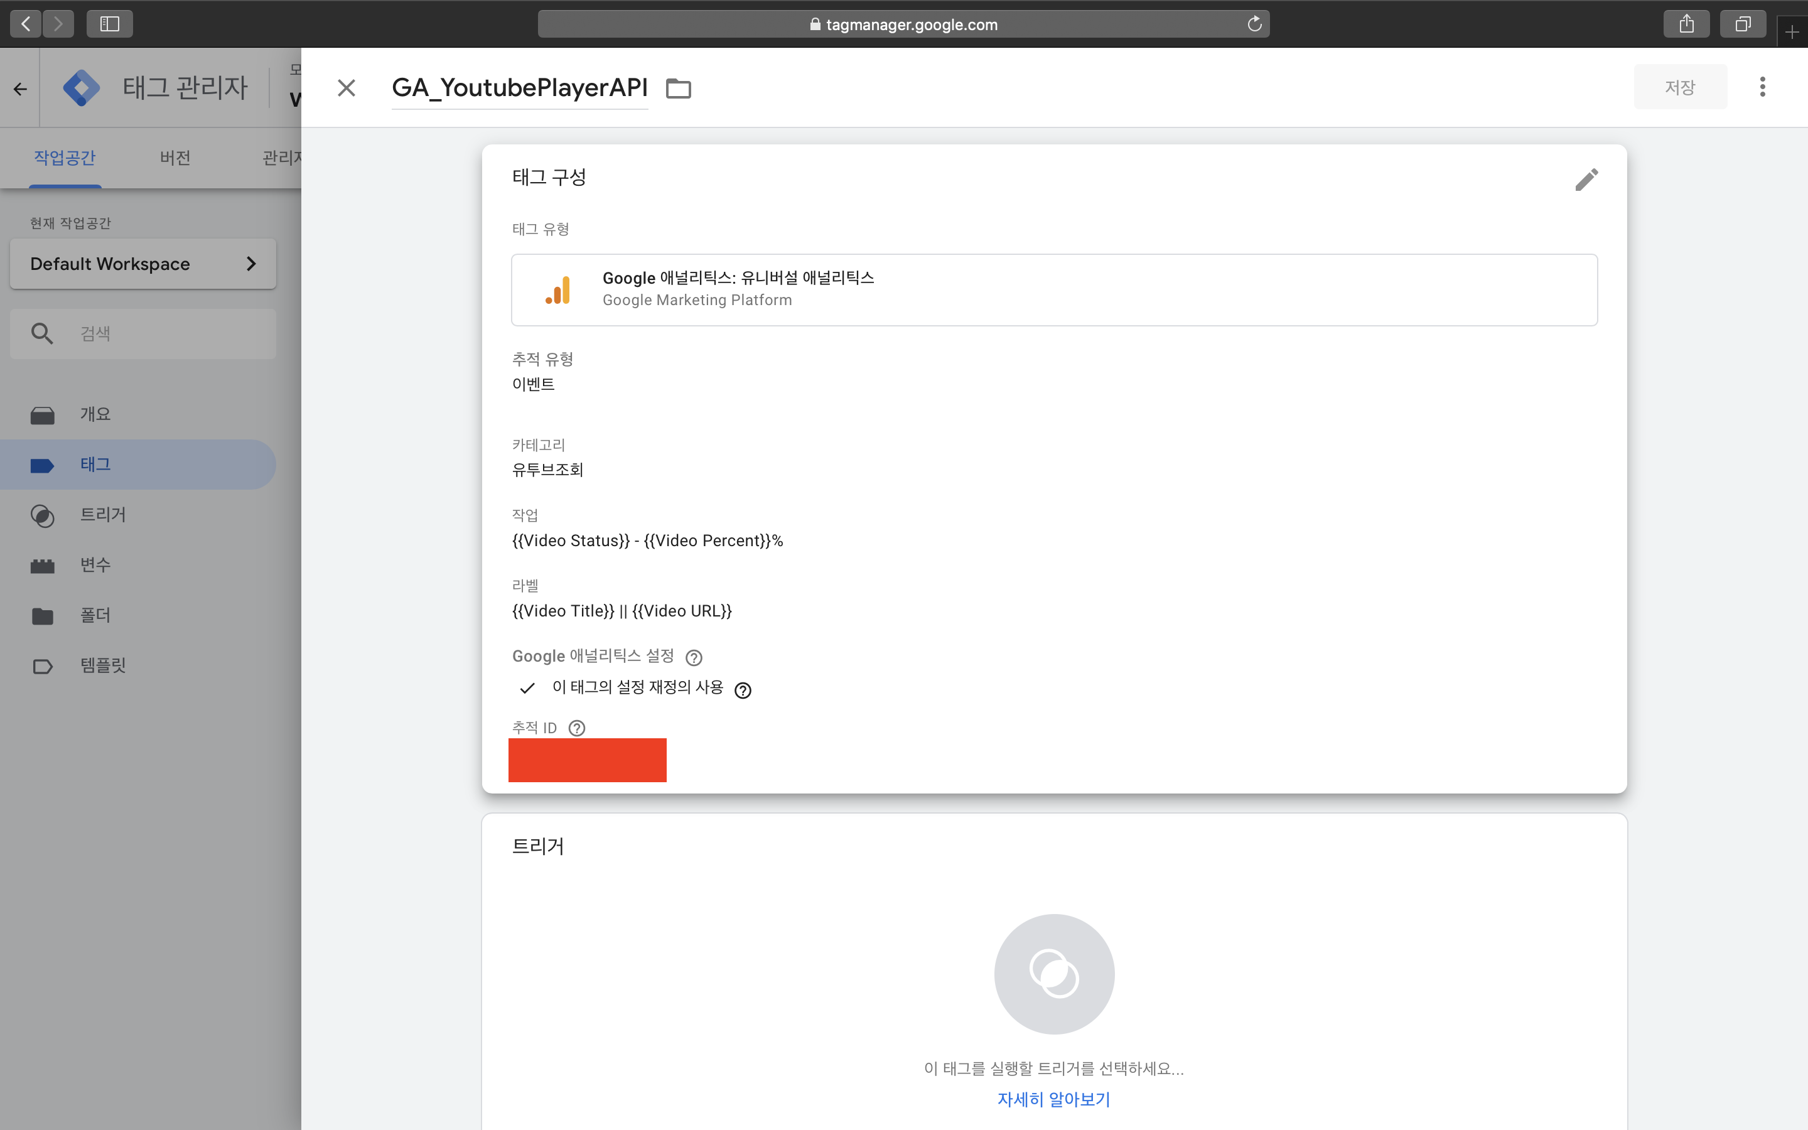The height and width of the screenshot is (1130, 1808).
Task: Open 변수 in the sidebar
Action: (138, 565)
